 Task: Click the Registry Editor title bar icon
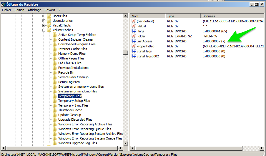[3, 4]
